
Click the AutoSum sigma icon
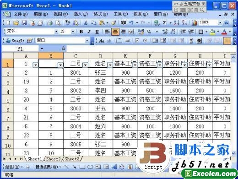pyautogui.click(x=164, y=23)
